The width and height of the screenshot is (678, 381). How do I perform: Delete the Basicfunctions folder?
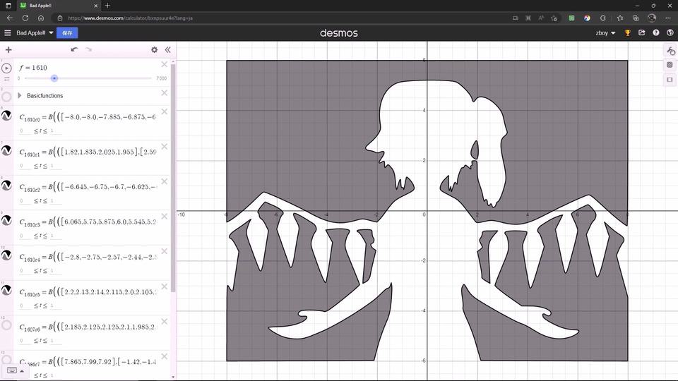pyautogui.click(x=165, y=93)
